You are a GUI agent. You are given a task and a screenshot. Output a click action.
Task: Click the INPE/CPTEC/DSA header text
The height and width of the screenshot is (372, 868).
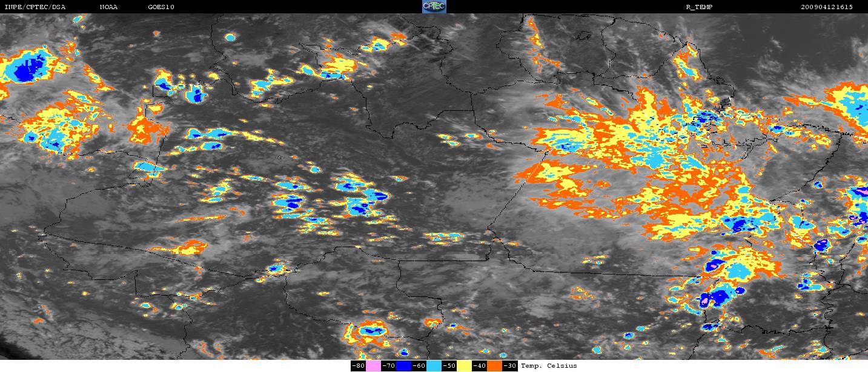(35, 7)
